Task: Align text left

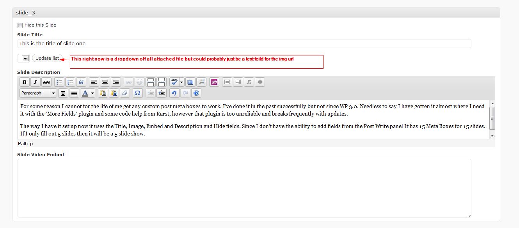Action: coord(94,82)
